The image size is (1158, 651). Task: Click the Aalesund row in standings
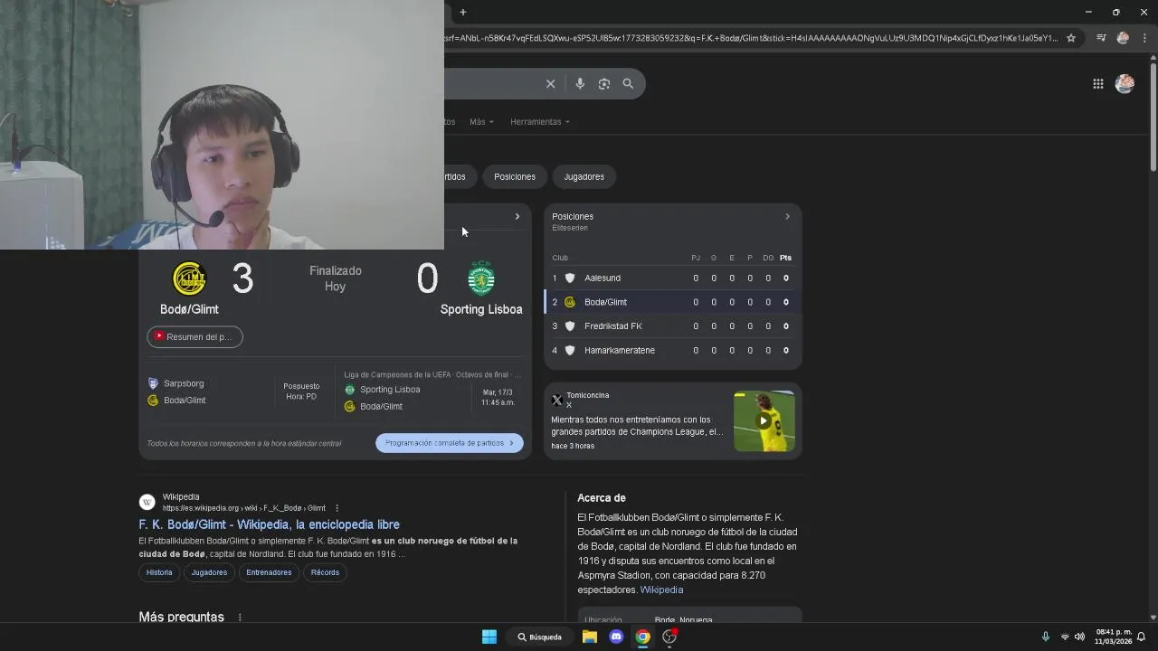point(672,278)
